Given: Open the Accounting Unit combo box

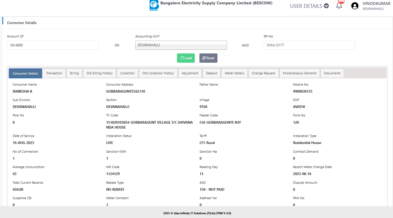Looking at the screenshot, I should 181,45.
